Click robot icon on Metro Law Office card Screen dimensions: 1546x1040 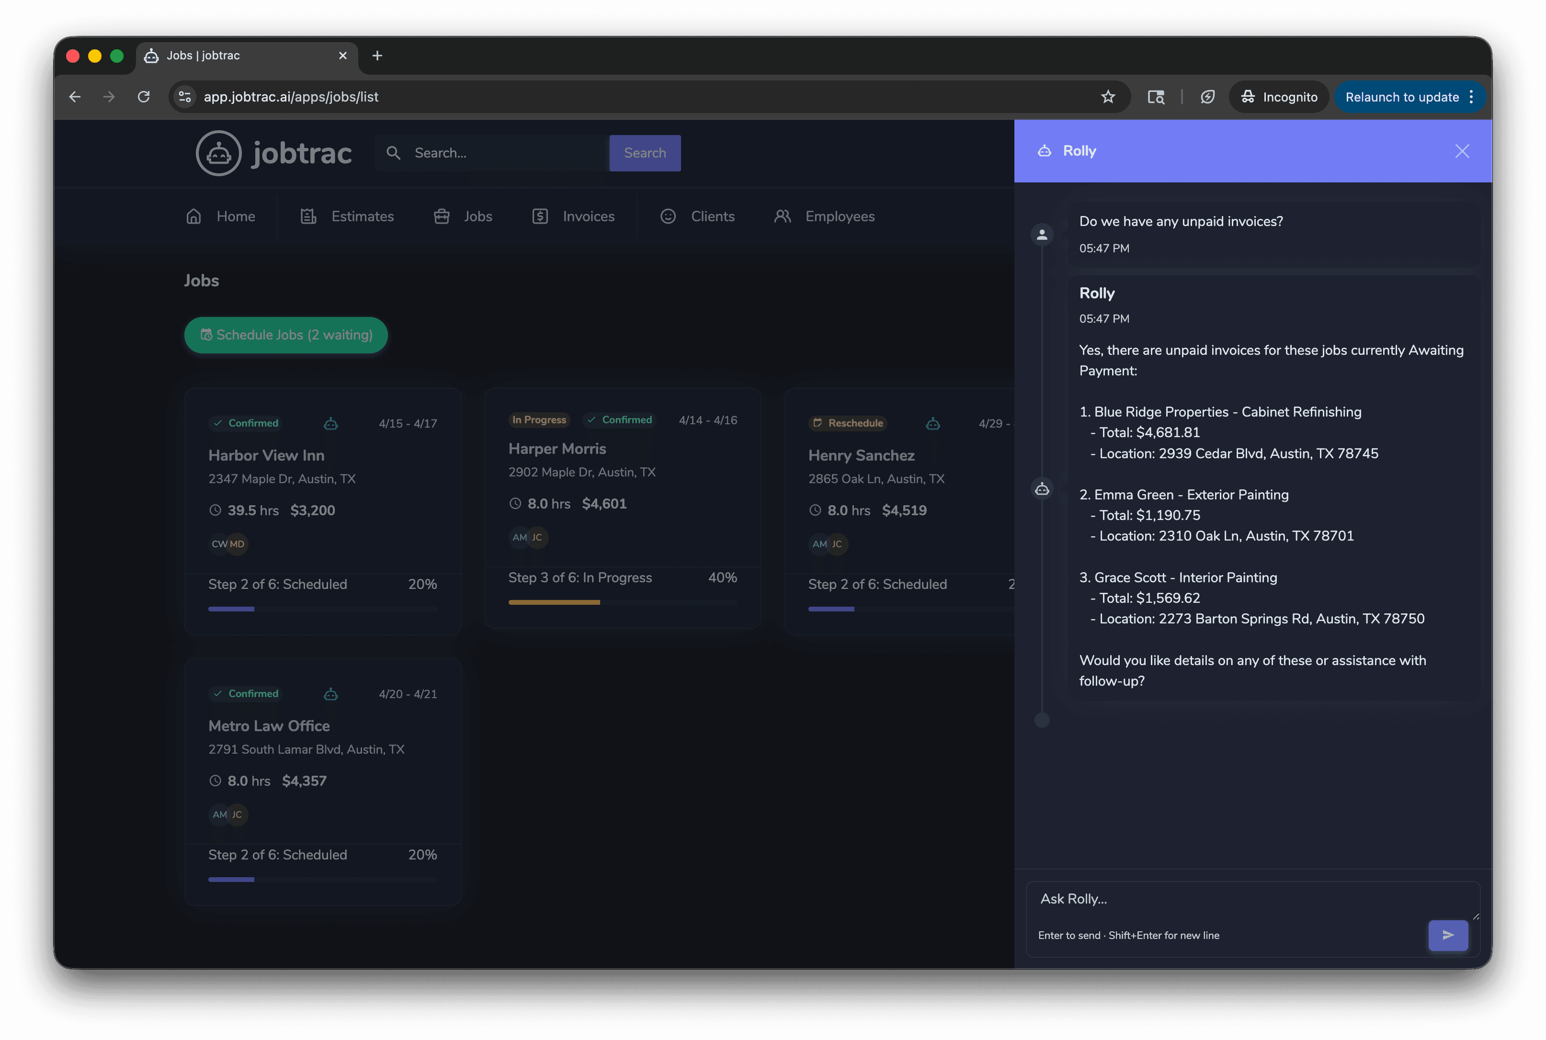[x=331, y=694]
